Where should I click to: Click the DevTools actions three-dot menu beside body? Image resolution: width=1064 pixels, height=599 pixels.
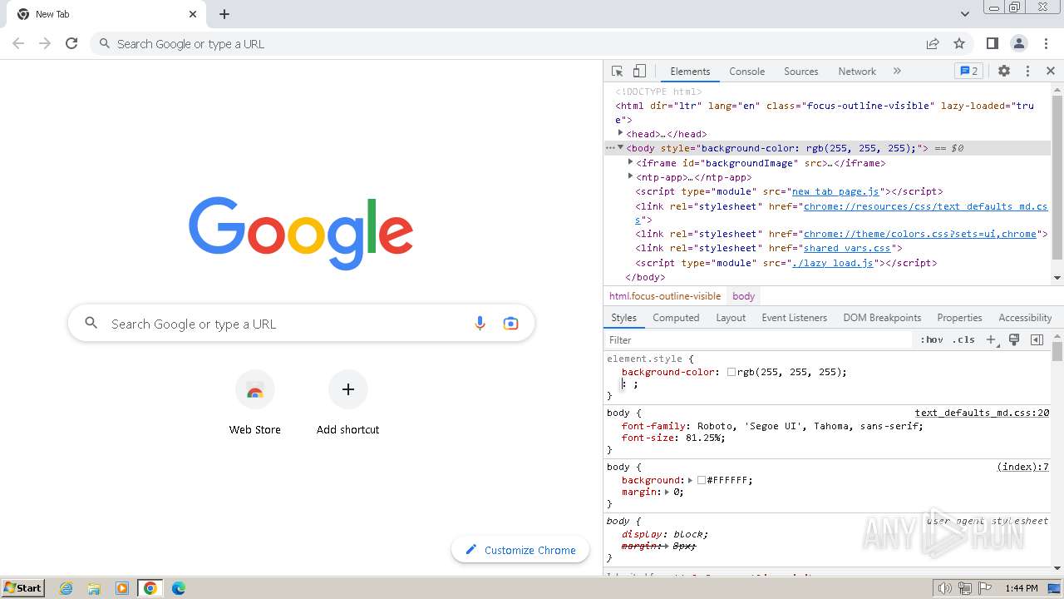point(610,148)
